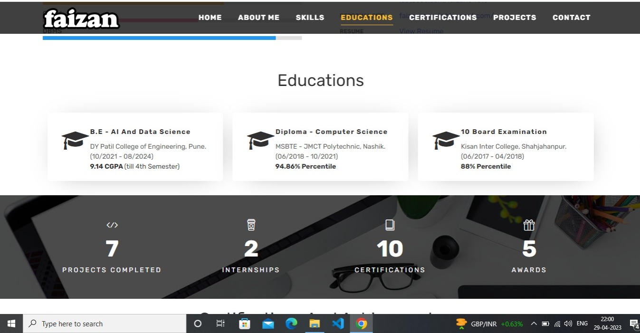Navigate to the ABOUT ME section

pos(258,17)
